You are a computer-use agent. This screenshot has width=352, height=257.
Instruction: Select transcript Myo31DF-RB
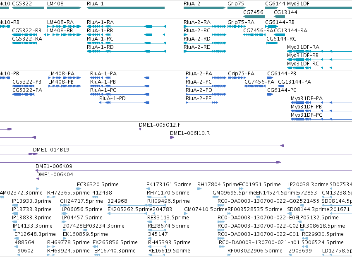point(319,60)
